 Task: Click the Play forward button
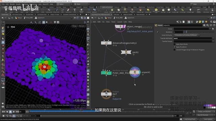click(14, 112)
